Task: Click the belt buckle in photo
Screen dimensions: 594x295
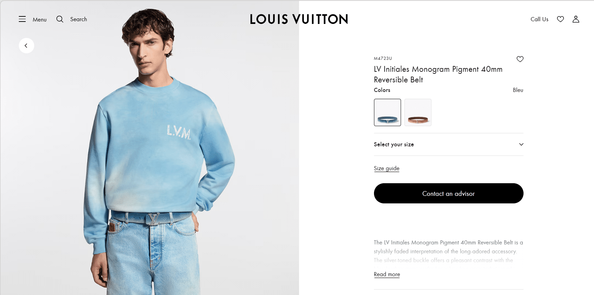Action: point(154,219)
